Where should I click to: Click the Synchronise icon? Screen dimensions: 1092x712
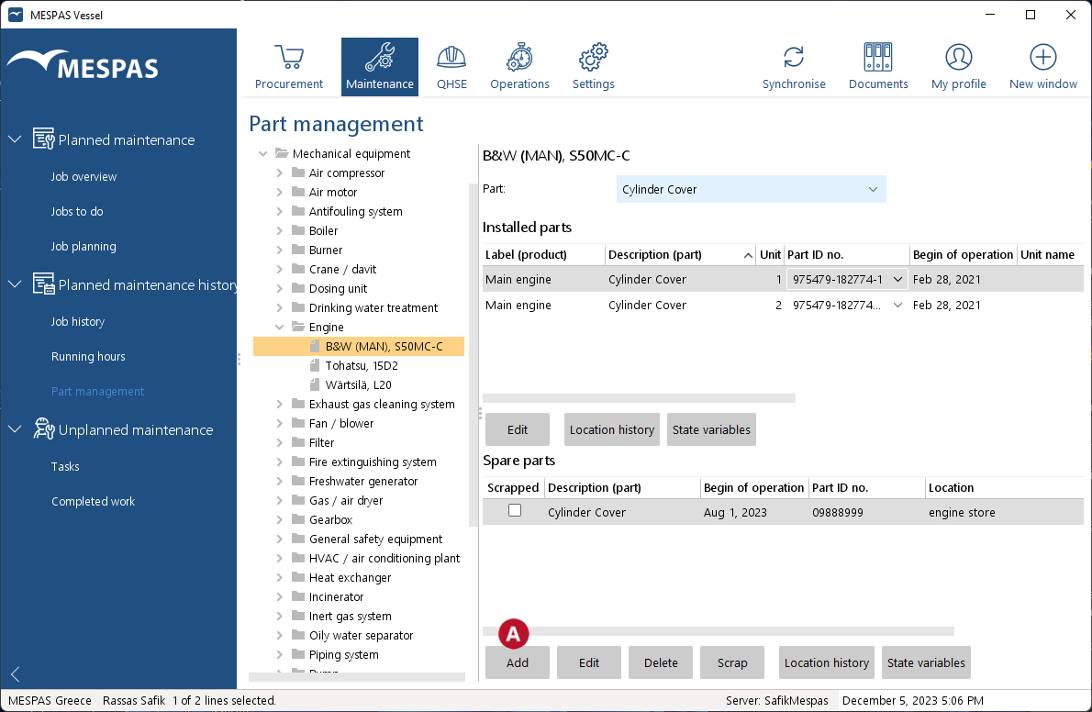(x=794, y=57)
